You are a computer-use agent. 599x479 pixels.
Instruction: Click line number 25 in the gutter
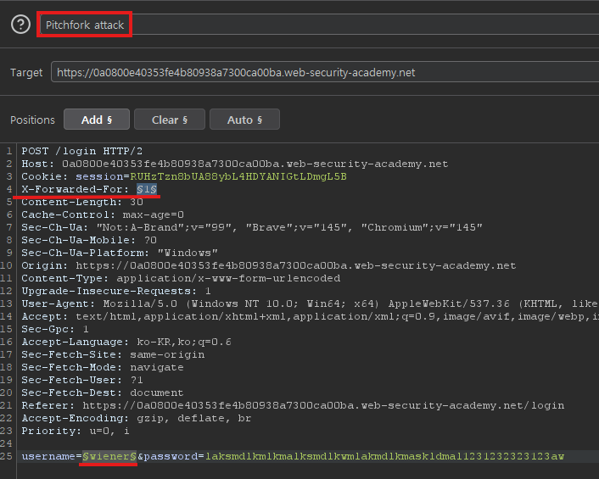(8, 456)
